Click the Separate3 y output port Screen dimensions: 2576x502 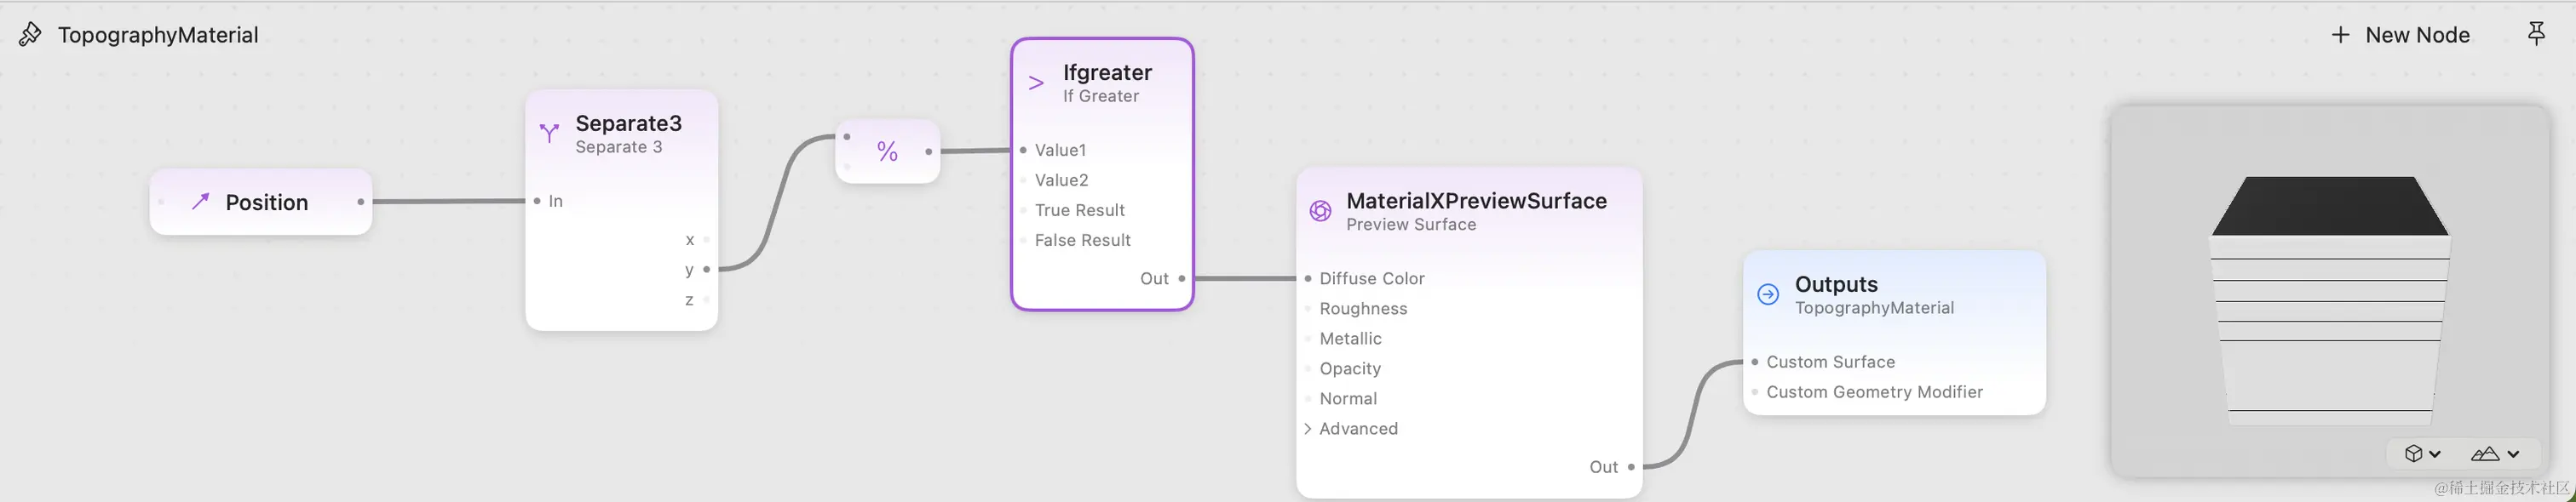tap(707, 270)
